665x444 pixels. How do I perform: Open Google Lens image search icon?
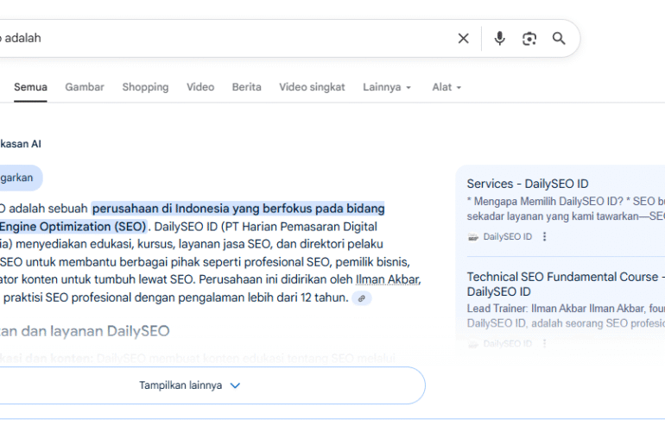click(x=529, y=39)
